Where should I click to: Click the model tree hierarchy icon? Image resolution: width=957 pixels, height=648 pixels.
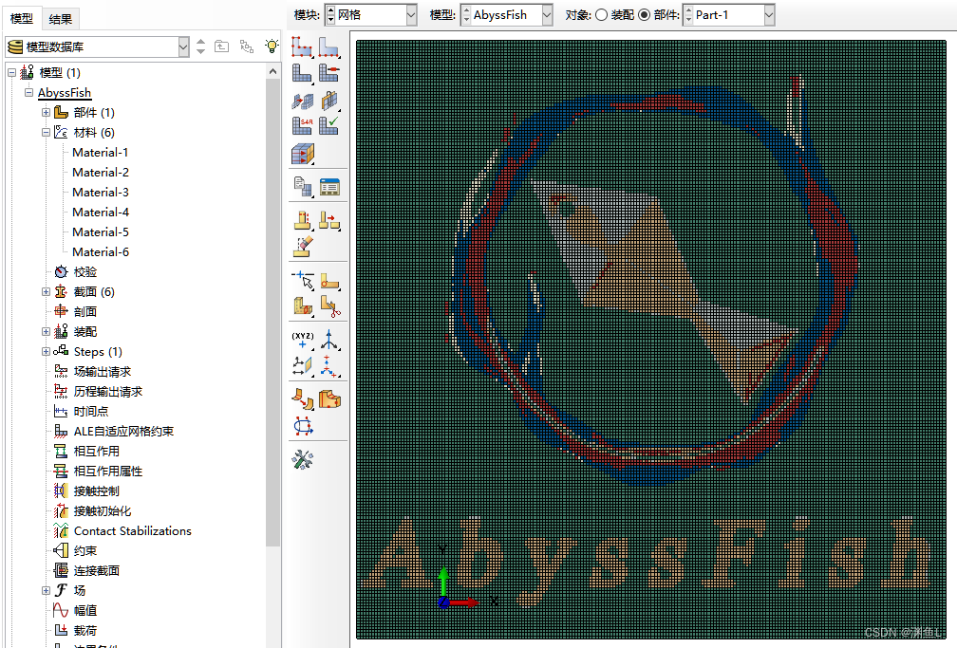[x=247, y=46]
